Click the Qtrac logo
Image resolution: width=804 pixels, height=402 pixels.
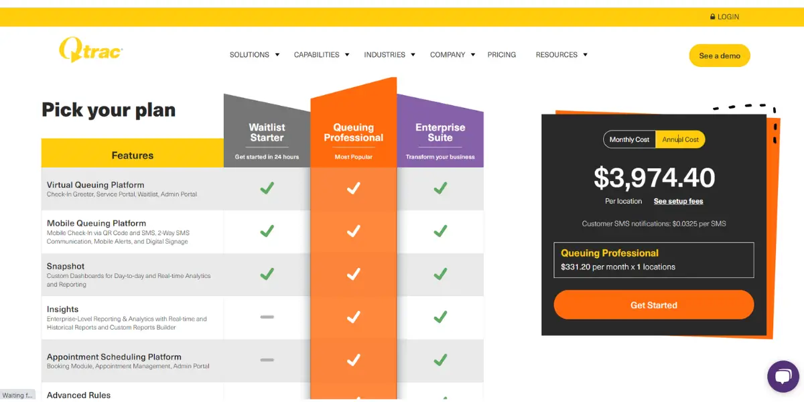(90, 50)
